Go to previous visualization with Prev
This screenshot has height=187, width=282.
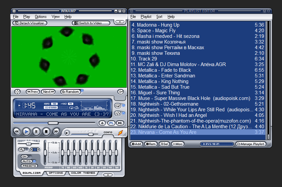(33, 92)
